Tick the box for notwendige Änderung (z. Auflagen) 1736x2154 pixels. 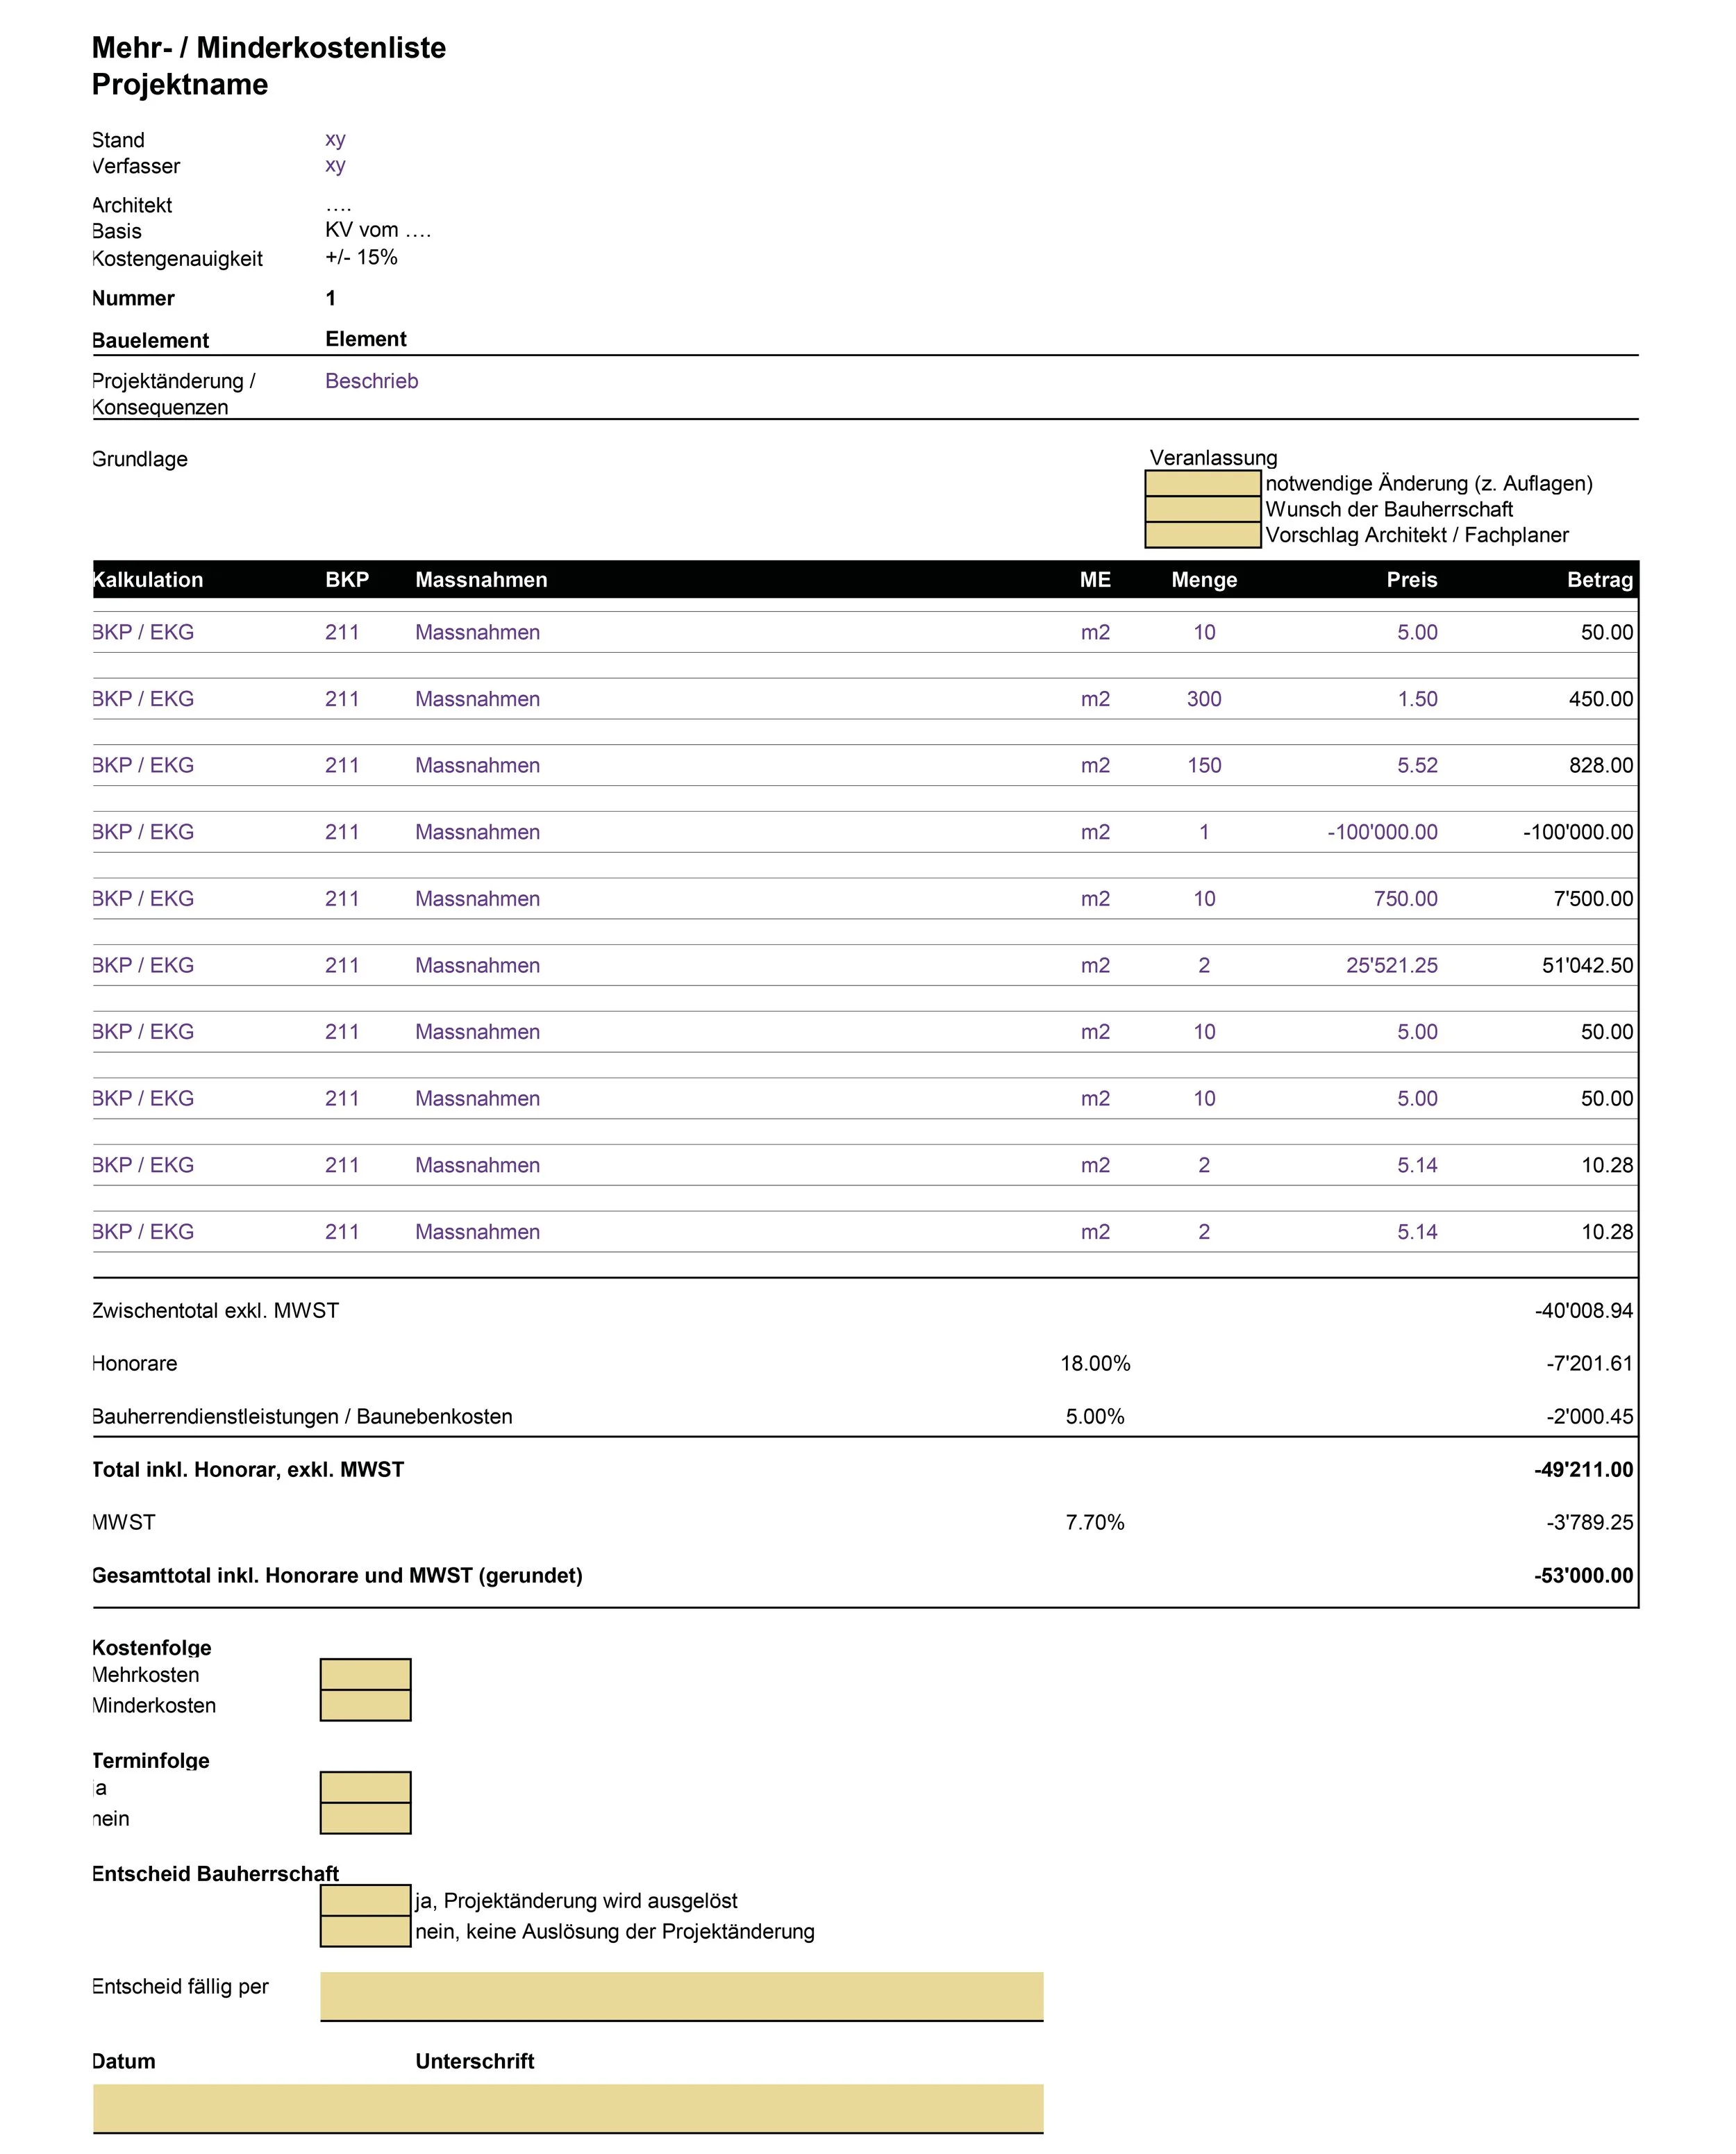[1203, 484]
